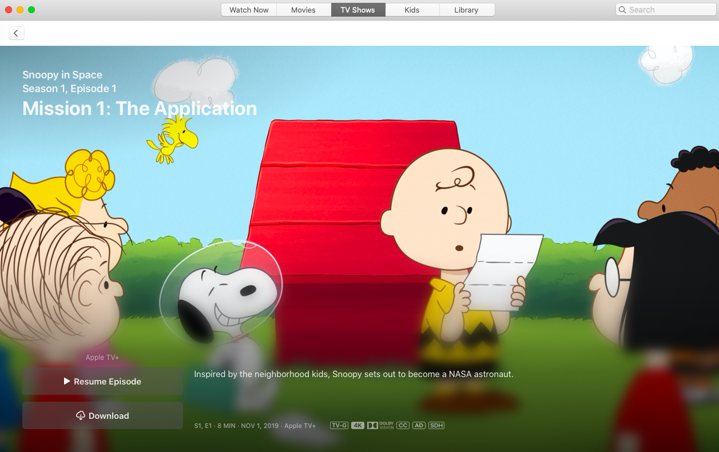Maximize the window with the green button
The height and width of the screenshot is (452, 719).
coord(31,10)
